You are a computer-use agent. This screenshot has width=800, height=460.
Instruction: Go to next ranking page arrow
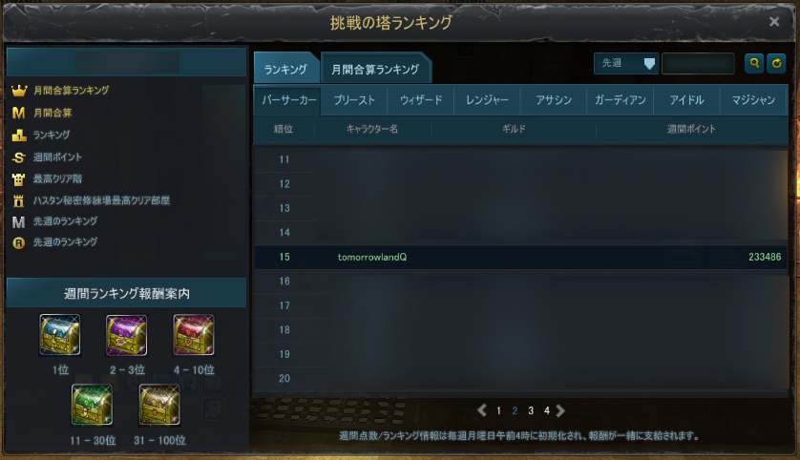[x=560, y=410]
